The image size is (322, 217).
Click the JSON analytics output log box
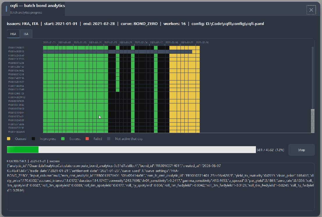(x=161, y=187)
